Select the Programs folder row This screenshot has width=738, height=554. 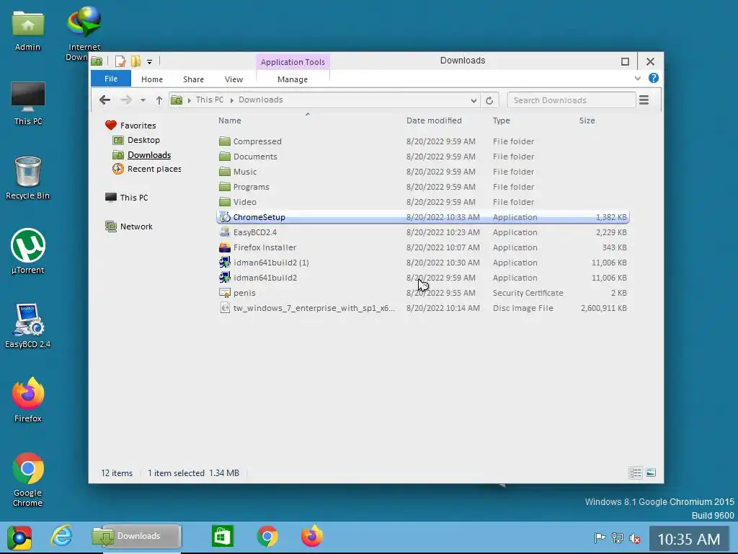coord(422,187)
